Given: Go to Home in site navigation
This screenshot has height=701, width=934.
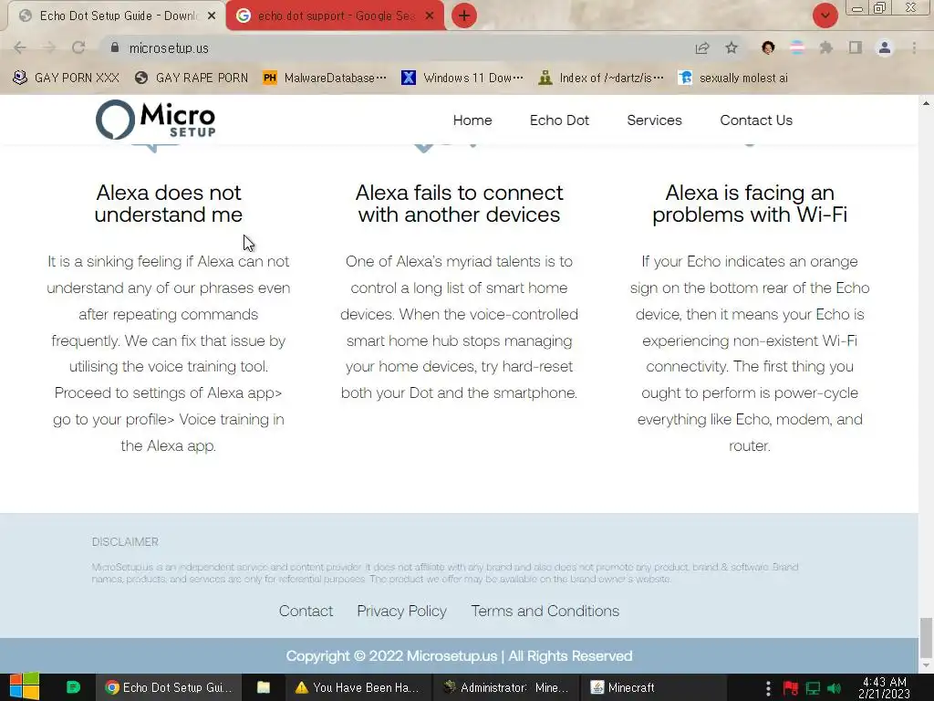Looking at the screenshot, I should [x=472, y=120].
